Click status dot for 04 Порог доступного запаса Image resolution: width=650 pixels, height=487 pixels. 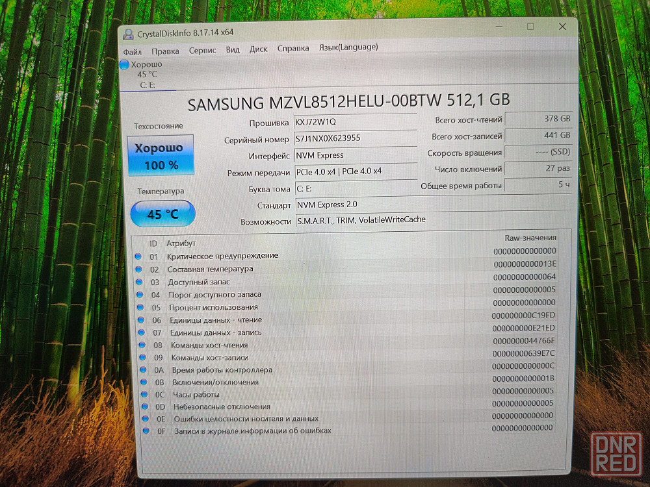[140, 295]
